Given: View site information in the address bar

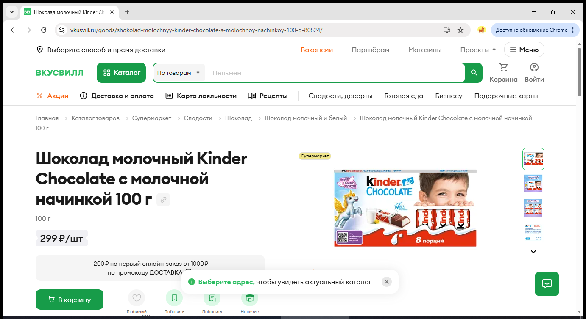Looking at the screenshot, I should point(62,30).
